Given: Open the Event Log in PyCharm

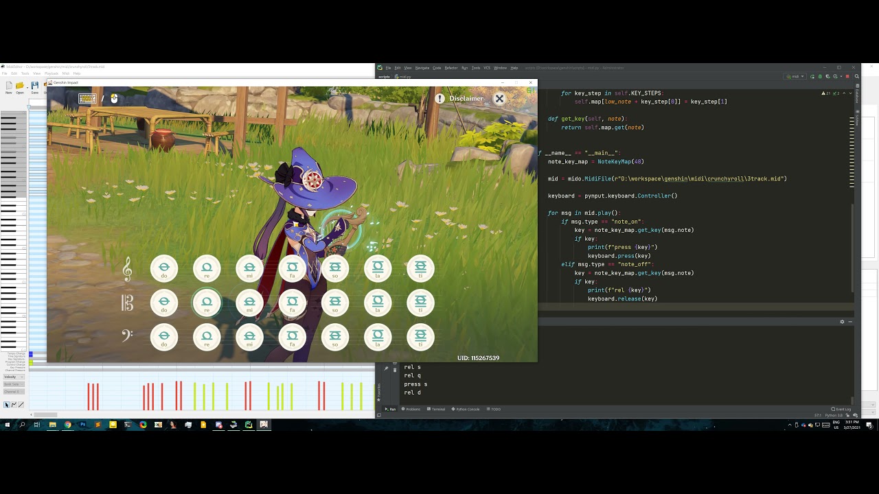Looking at the screenshot, I should click(841, 409).
